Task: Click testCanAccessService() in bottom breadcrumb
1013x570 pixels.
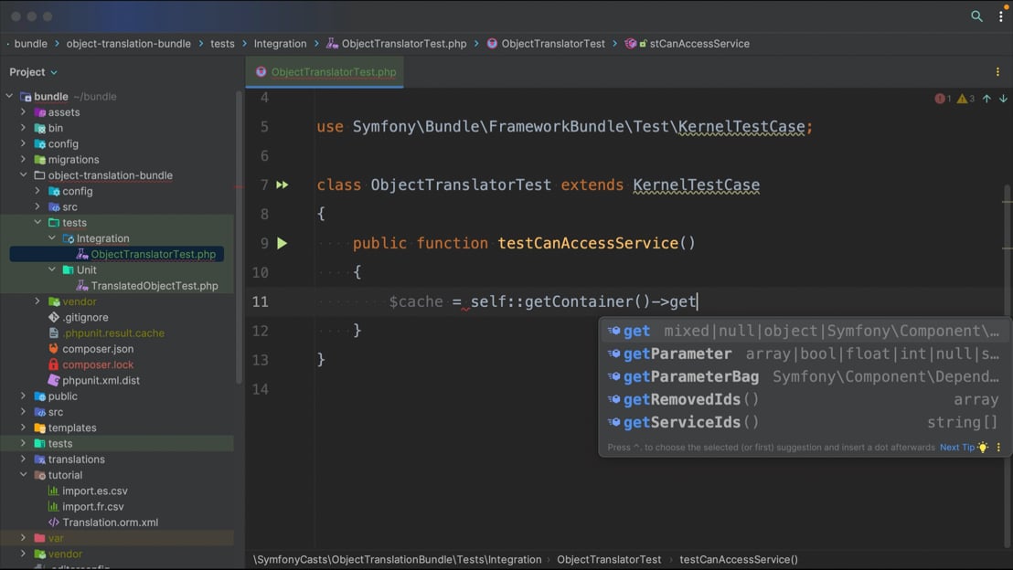Action: point(739,560)
